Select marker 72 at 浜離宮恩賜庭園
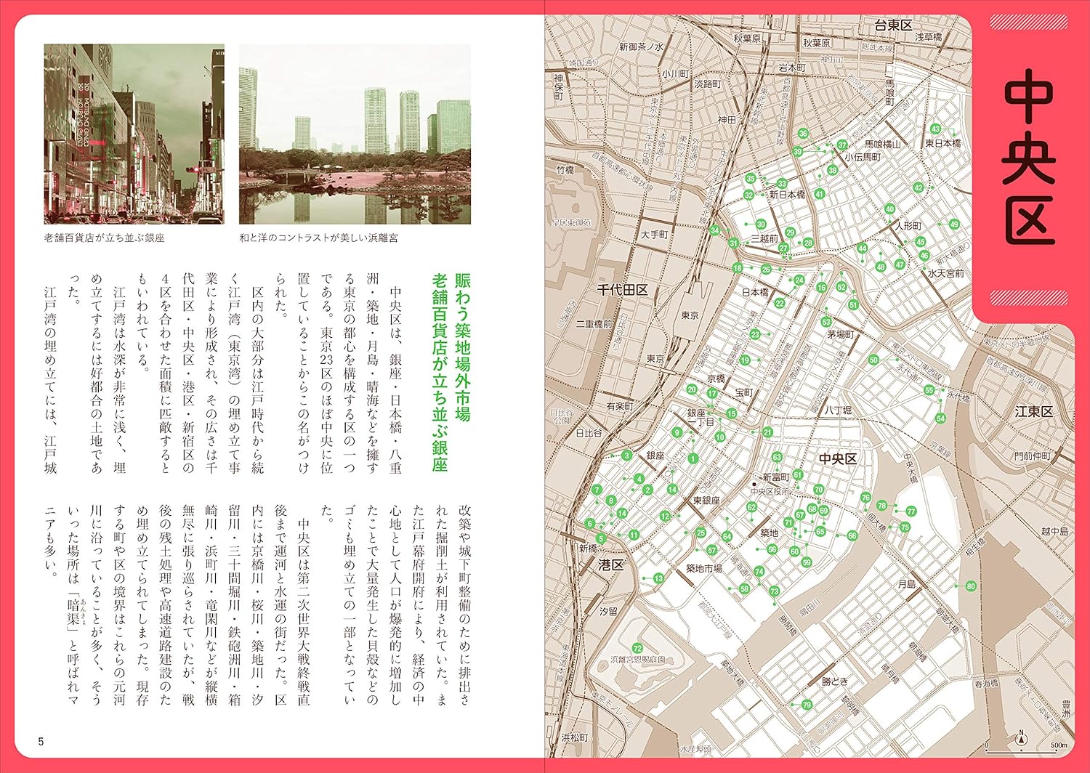 637,648
